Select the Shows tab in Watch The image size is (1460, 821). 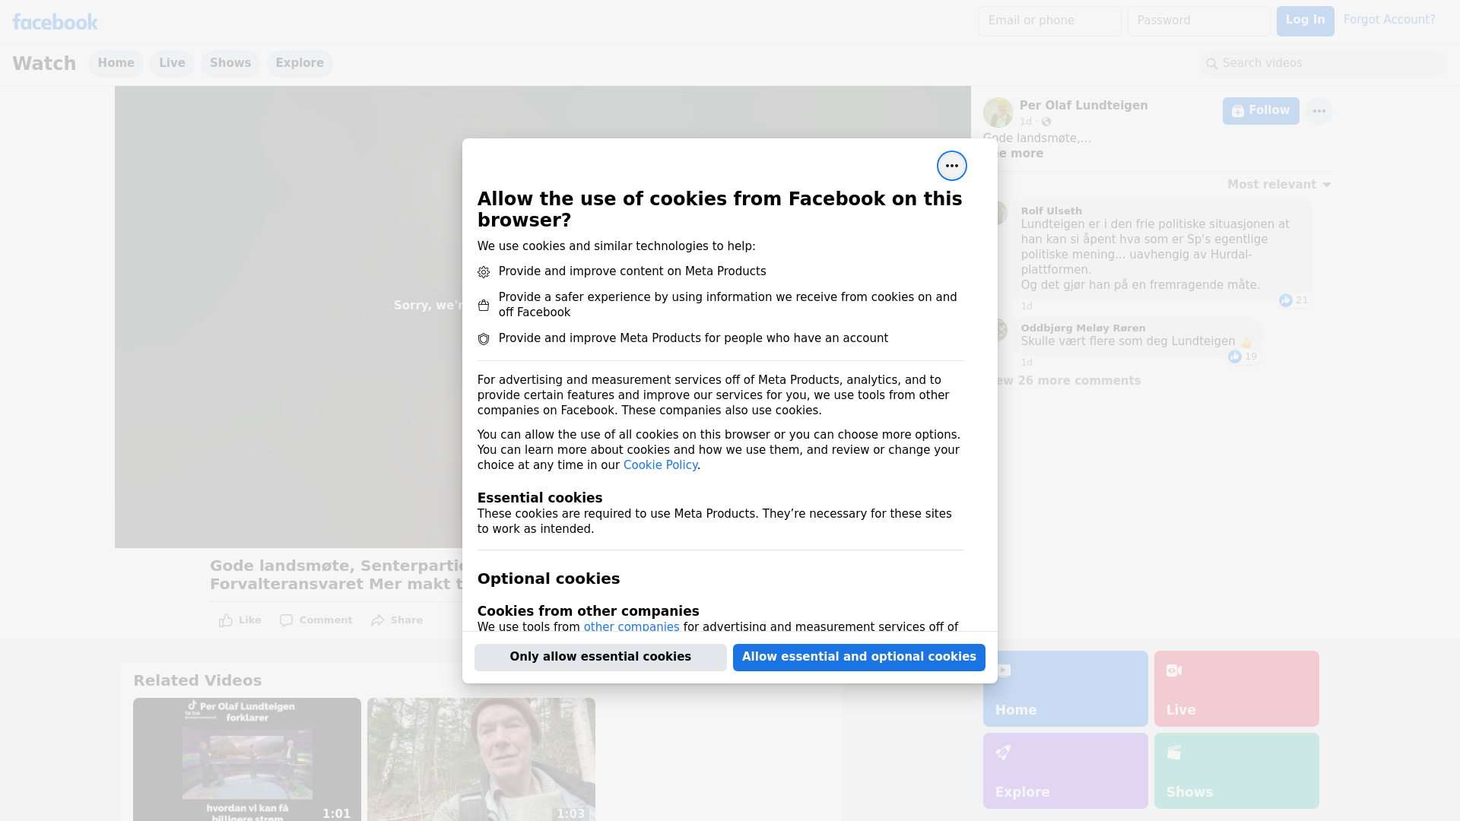(x=230, y=63)
